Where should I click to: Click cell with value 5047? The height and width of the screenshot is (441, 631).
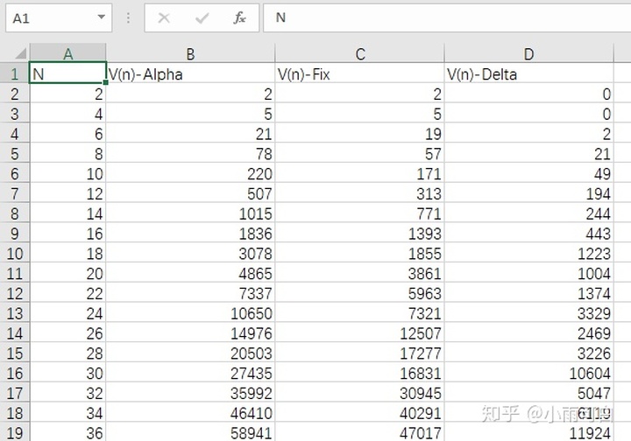coord(528,393)
